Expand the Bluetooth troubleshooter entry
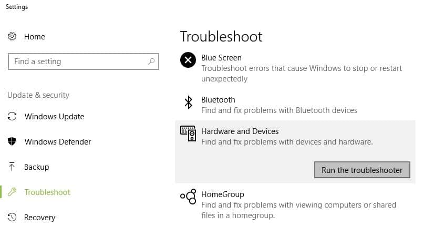The height and width of the screenshot is (226, 434). 295,105
